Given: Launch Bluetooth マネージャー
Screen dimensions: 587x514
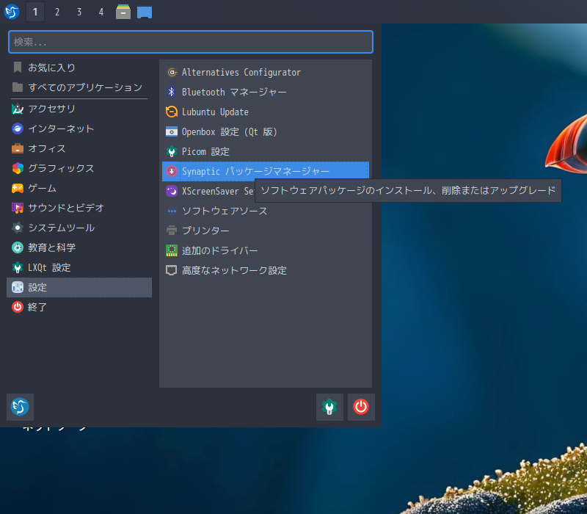Looking at the screenshot, I should 266,93.
